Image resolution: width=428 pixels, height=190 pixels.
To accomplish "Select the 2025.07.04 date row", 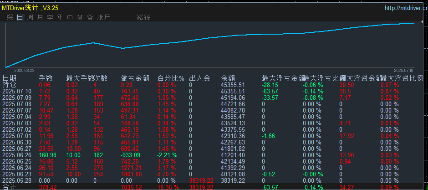I will pyautogui.click(x=17, y=117).
